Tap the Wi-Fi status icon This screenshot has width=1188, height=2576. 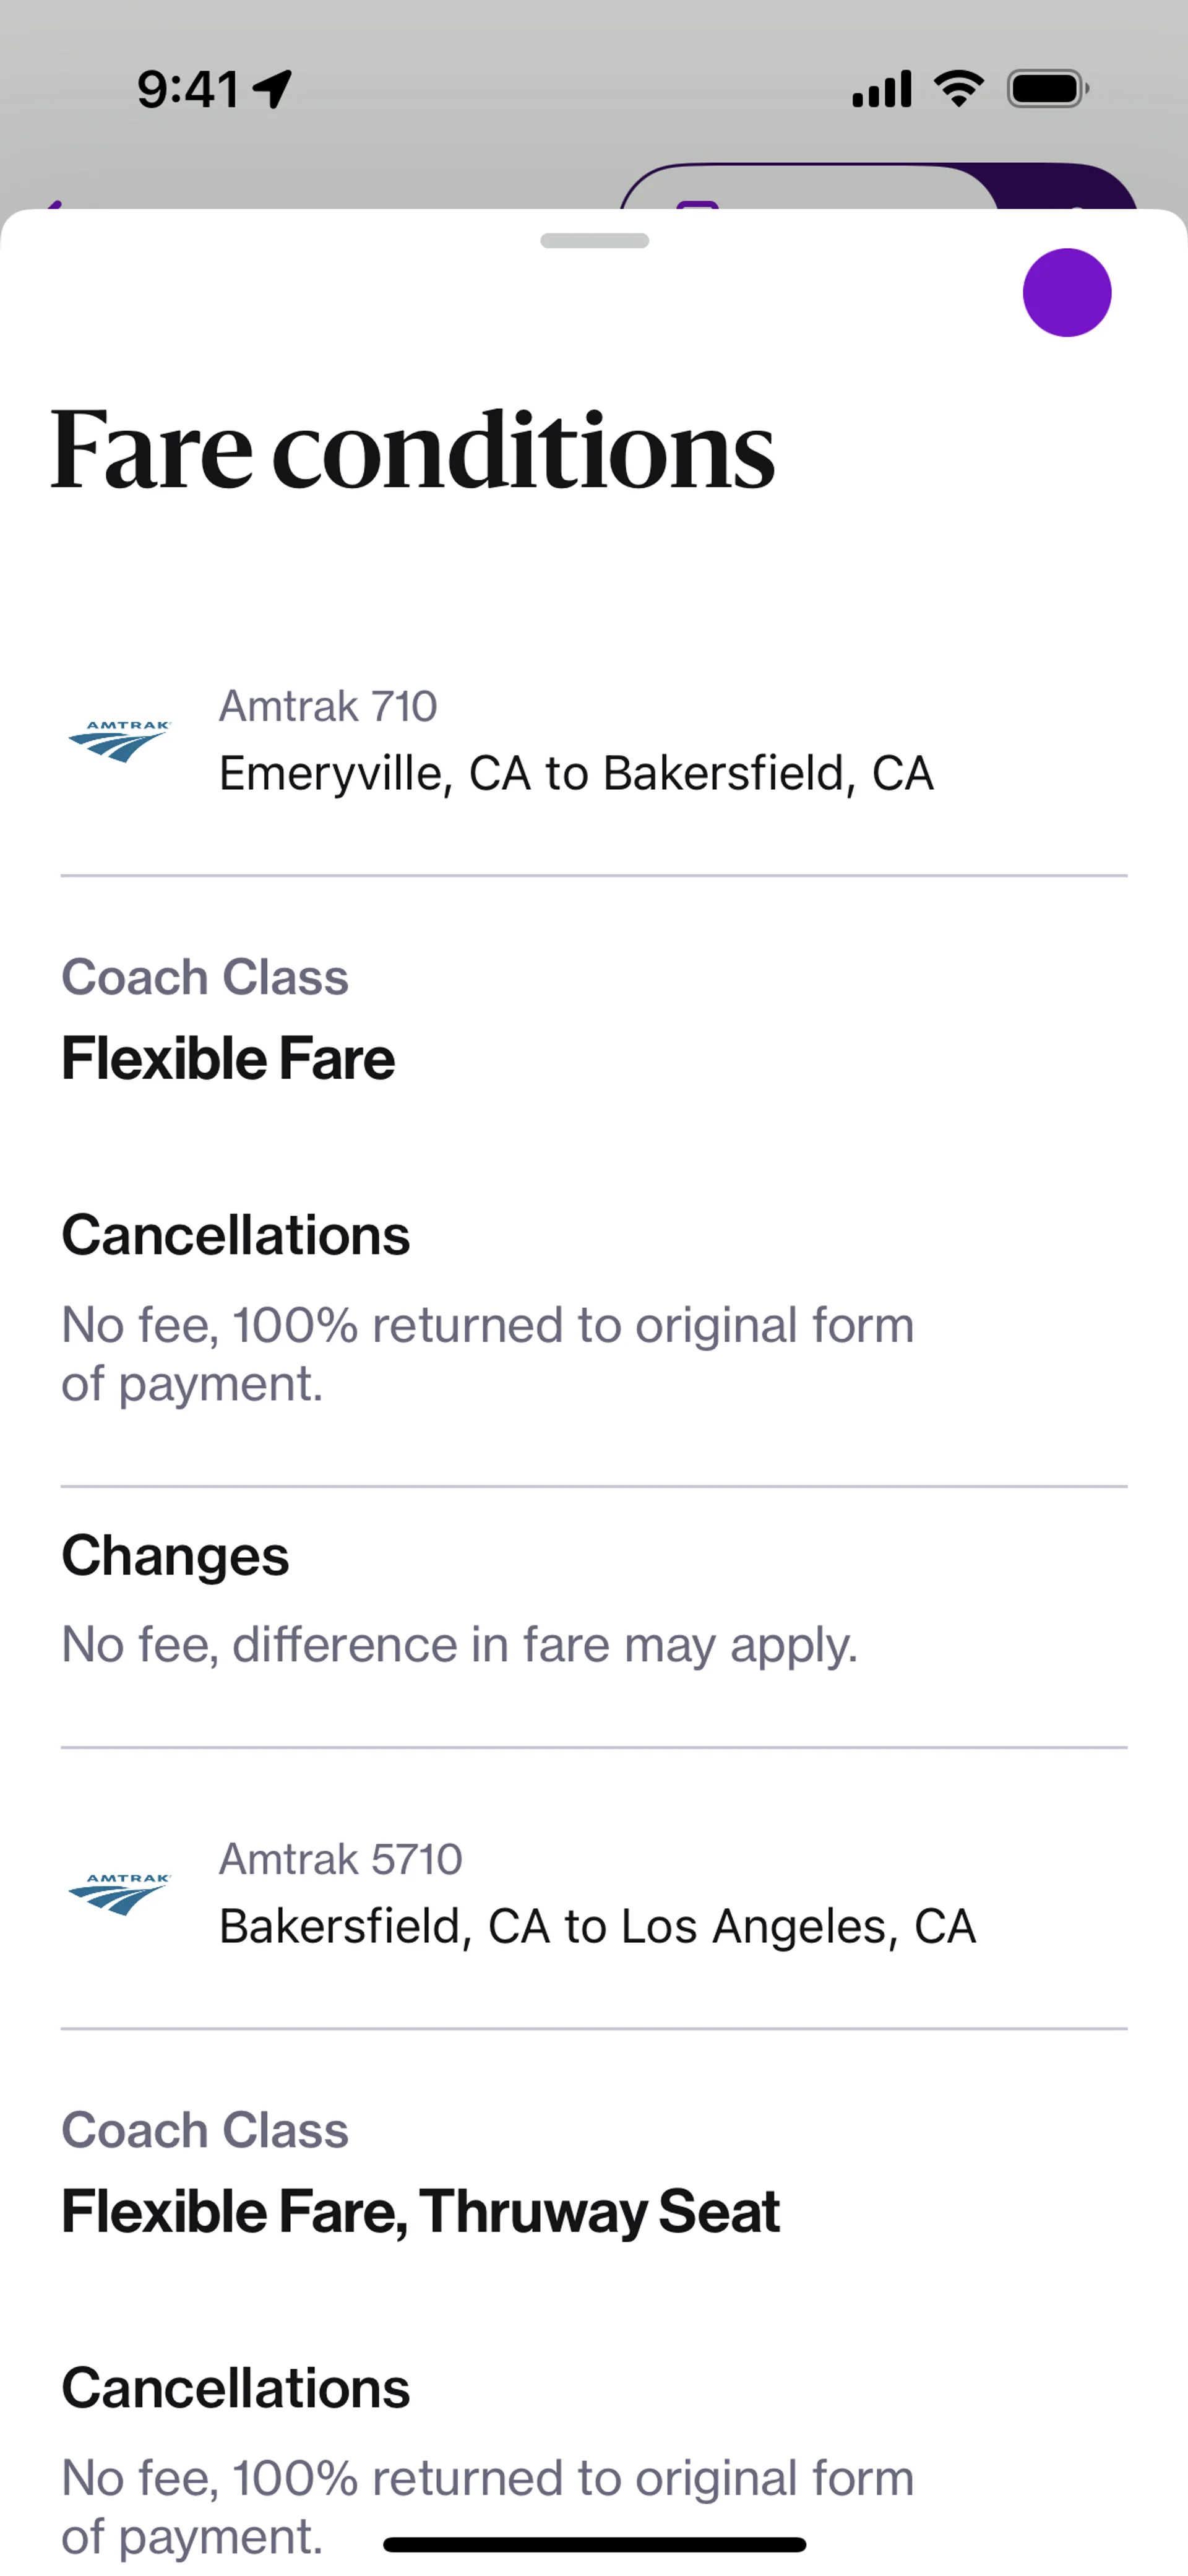pos(958,89)
